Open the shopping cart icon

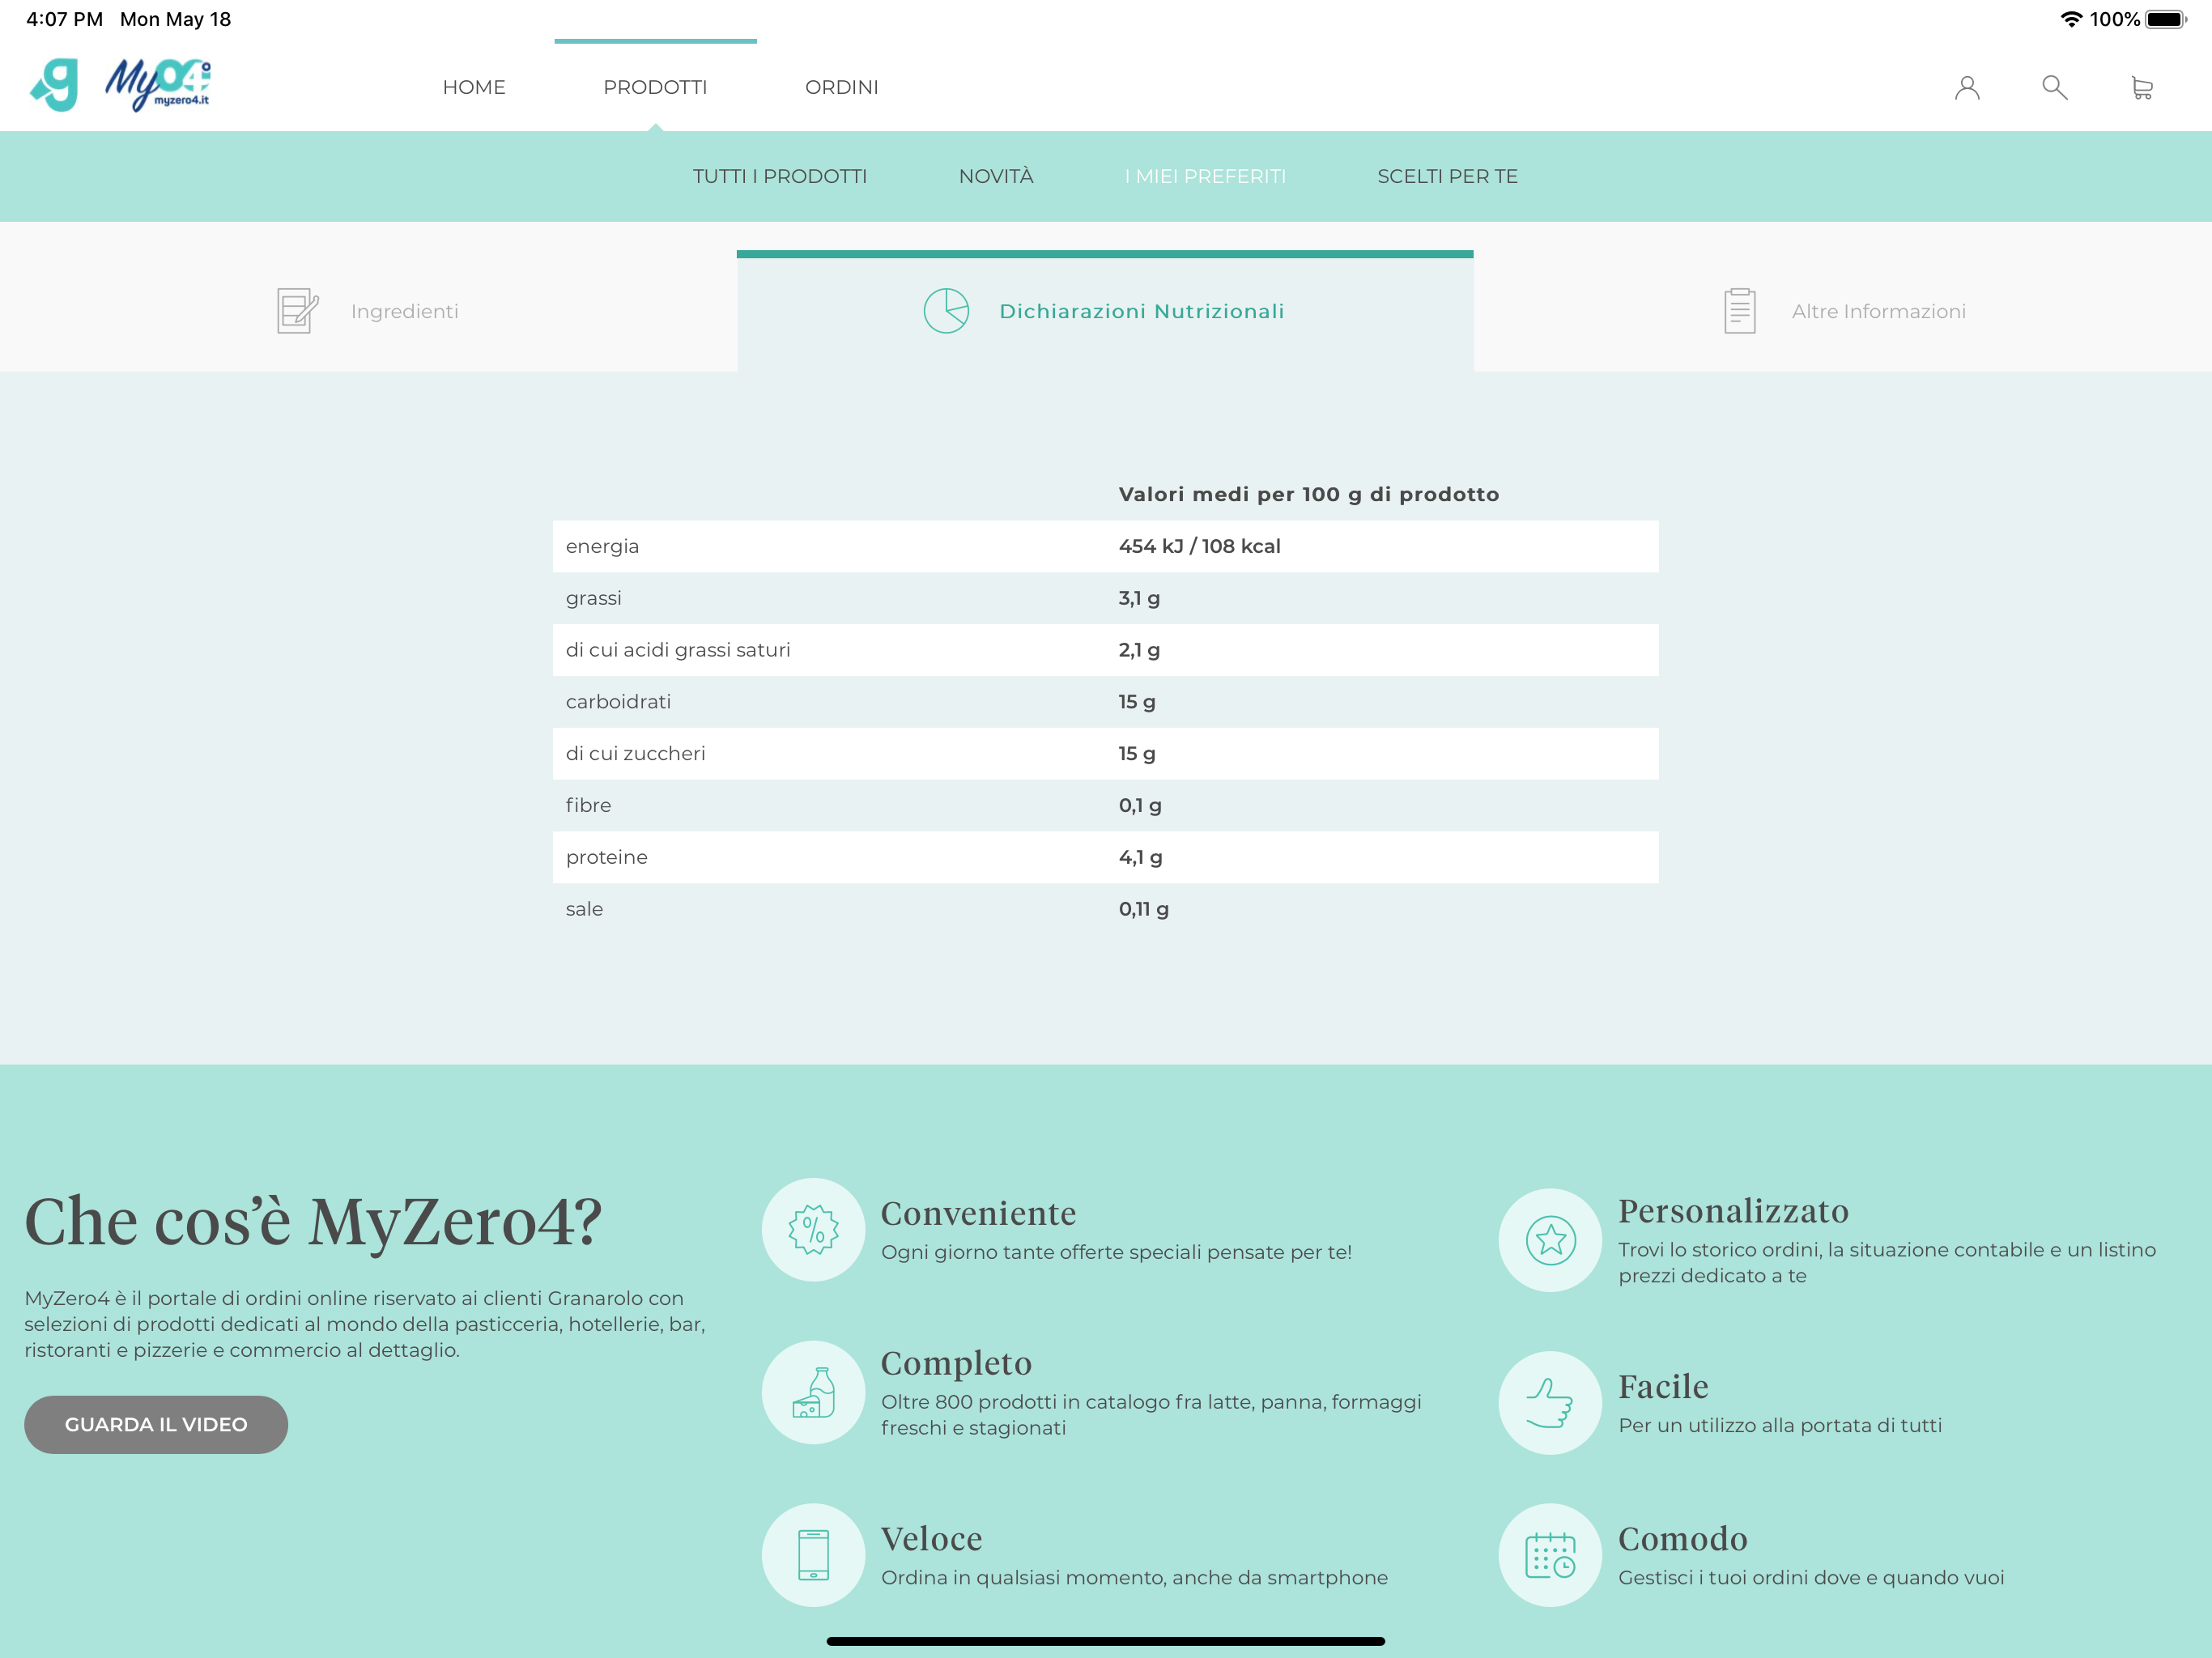[x=2141, y=88]
